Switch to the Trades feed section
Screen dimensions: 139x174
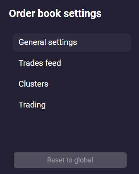[72, 63]
